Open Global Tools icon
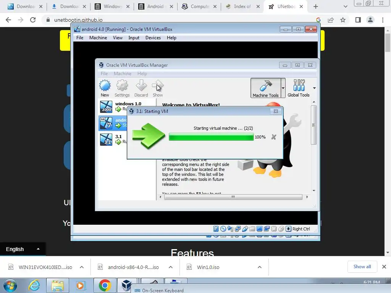 click(299, 88)
